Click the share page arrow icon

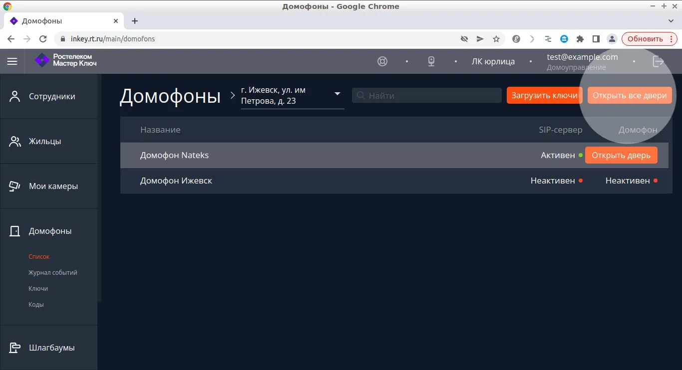pyautogui.click(x=480, y=39)
